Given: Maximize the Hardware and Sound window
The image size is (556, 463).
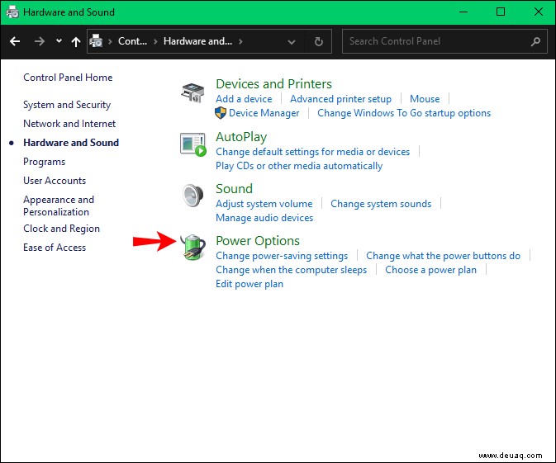Looking at the screenshot, I should [501, 12].
